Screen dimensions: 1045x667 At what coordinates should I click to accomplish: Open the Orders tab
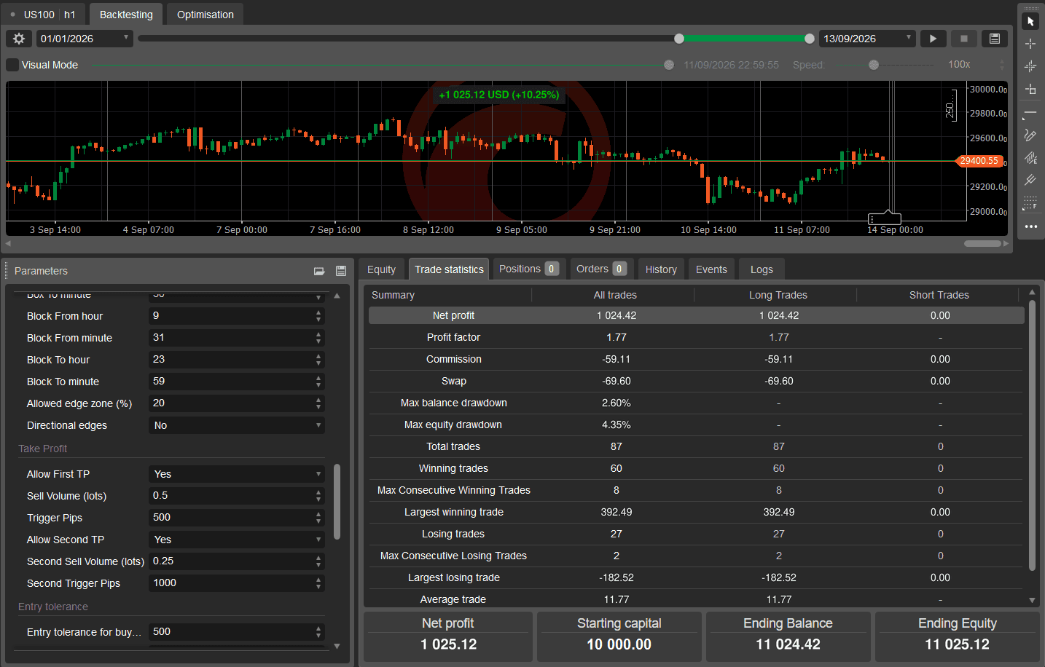click(x=601, y=269)
